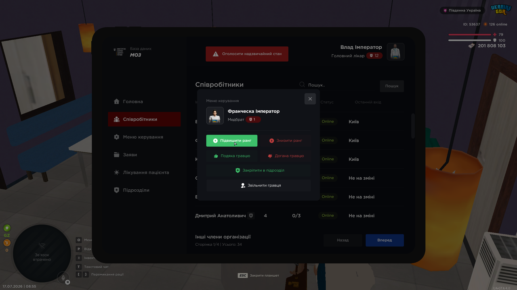Click the home icon next to Головна

[x=117, y=101]
